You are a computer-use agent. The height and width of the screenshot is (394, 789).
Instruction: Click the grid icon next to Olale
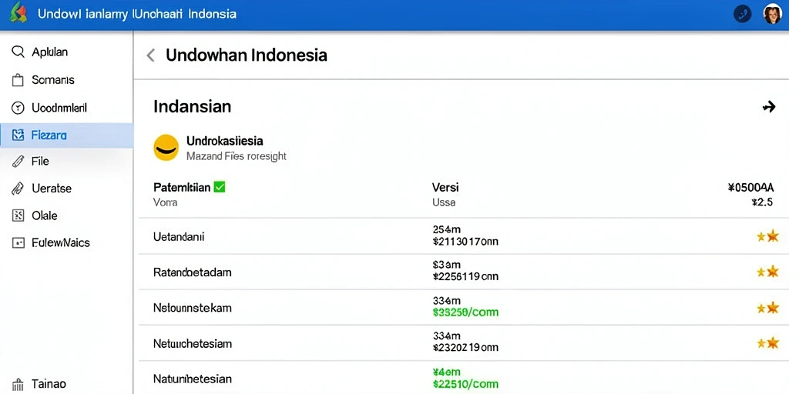coord(18,215)
